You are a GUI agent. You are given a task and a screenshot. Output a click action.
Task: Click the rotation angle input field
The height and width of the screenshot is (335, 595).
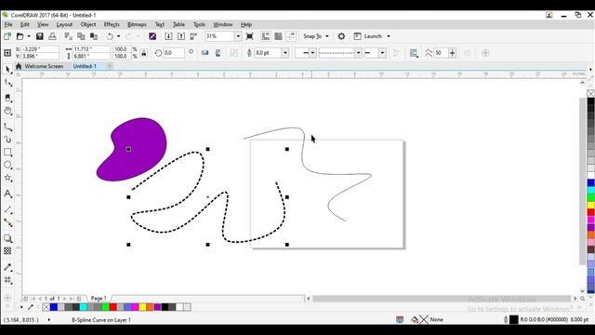tap(173, 53)
